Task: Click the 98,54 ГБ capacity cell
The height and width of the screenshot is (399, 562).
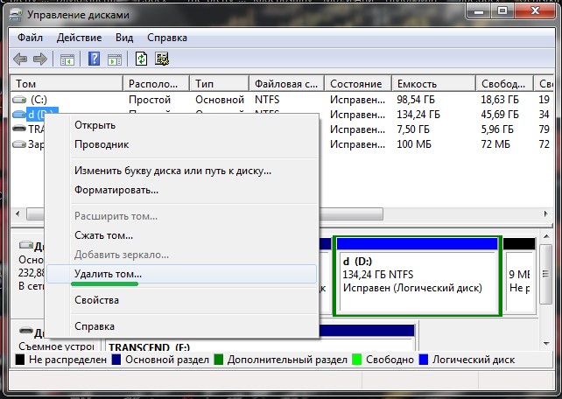Action: coord(416,100)
